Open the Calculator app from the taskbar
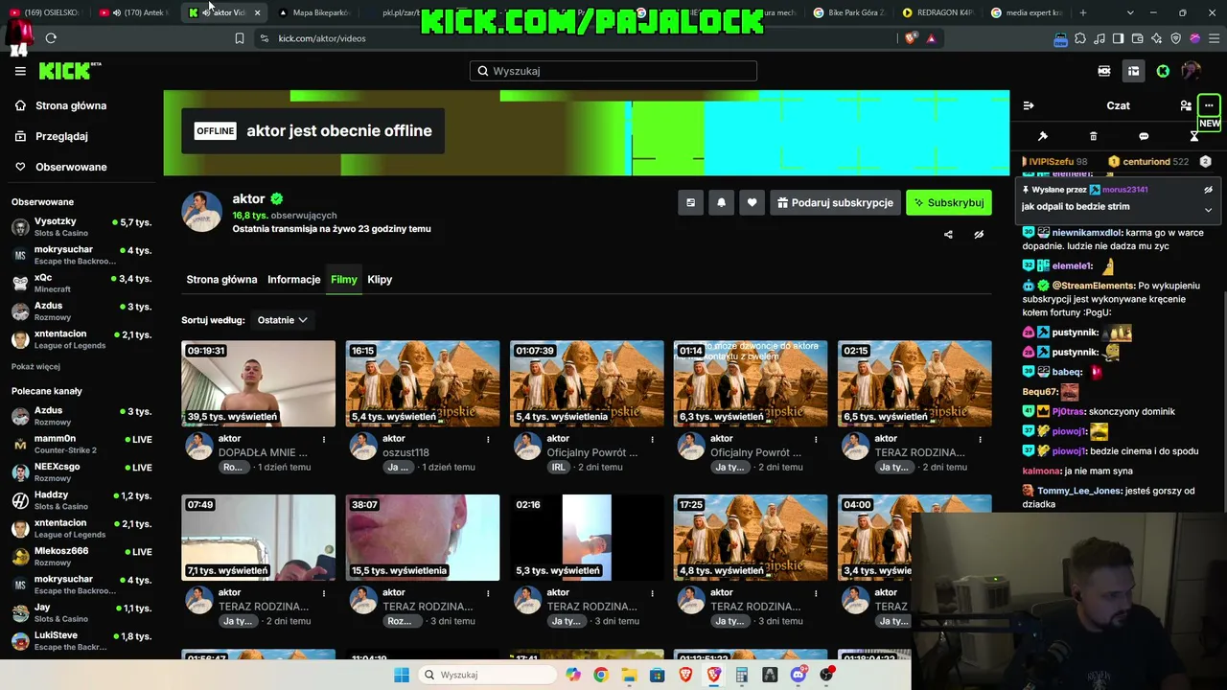Viewport: 1227px width, 690px height. point(742,675)
